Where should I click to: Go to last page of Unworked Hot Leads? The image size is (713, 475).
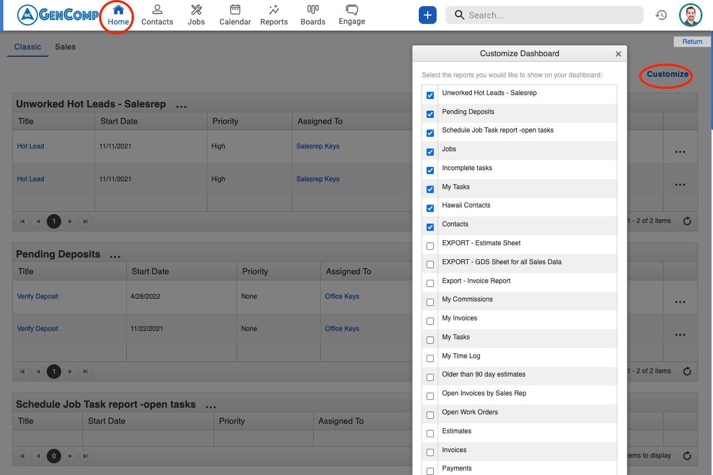86,221
